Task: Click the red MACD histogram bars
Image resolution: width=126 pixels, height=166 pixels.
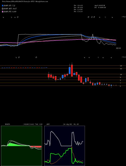Action: tap(36, 147)
